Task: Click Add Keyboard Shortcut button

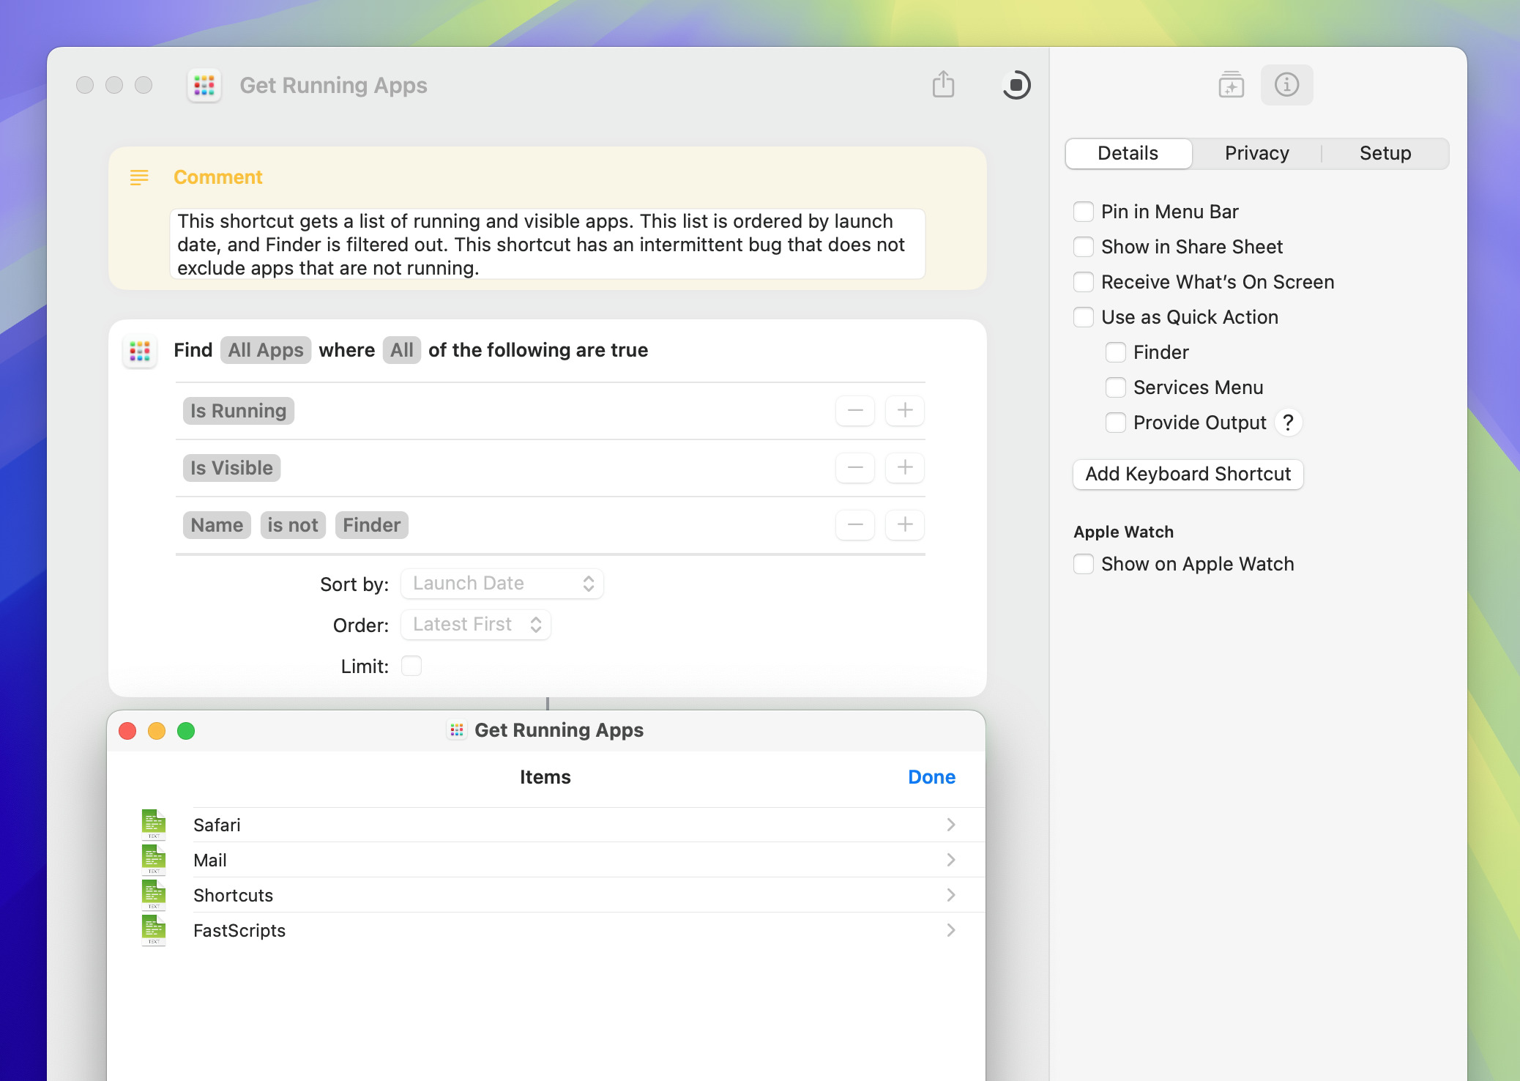Action: click(x=1188, y=474)
